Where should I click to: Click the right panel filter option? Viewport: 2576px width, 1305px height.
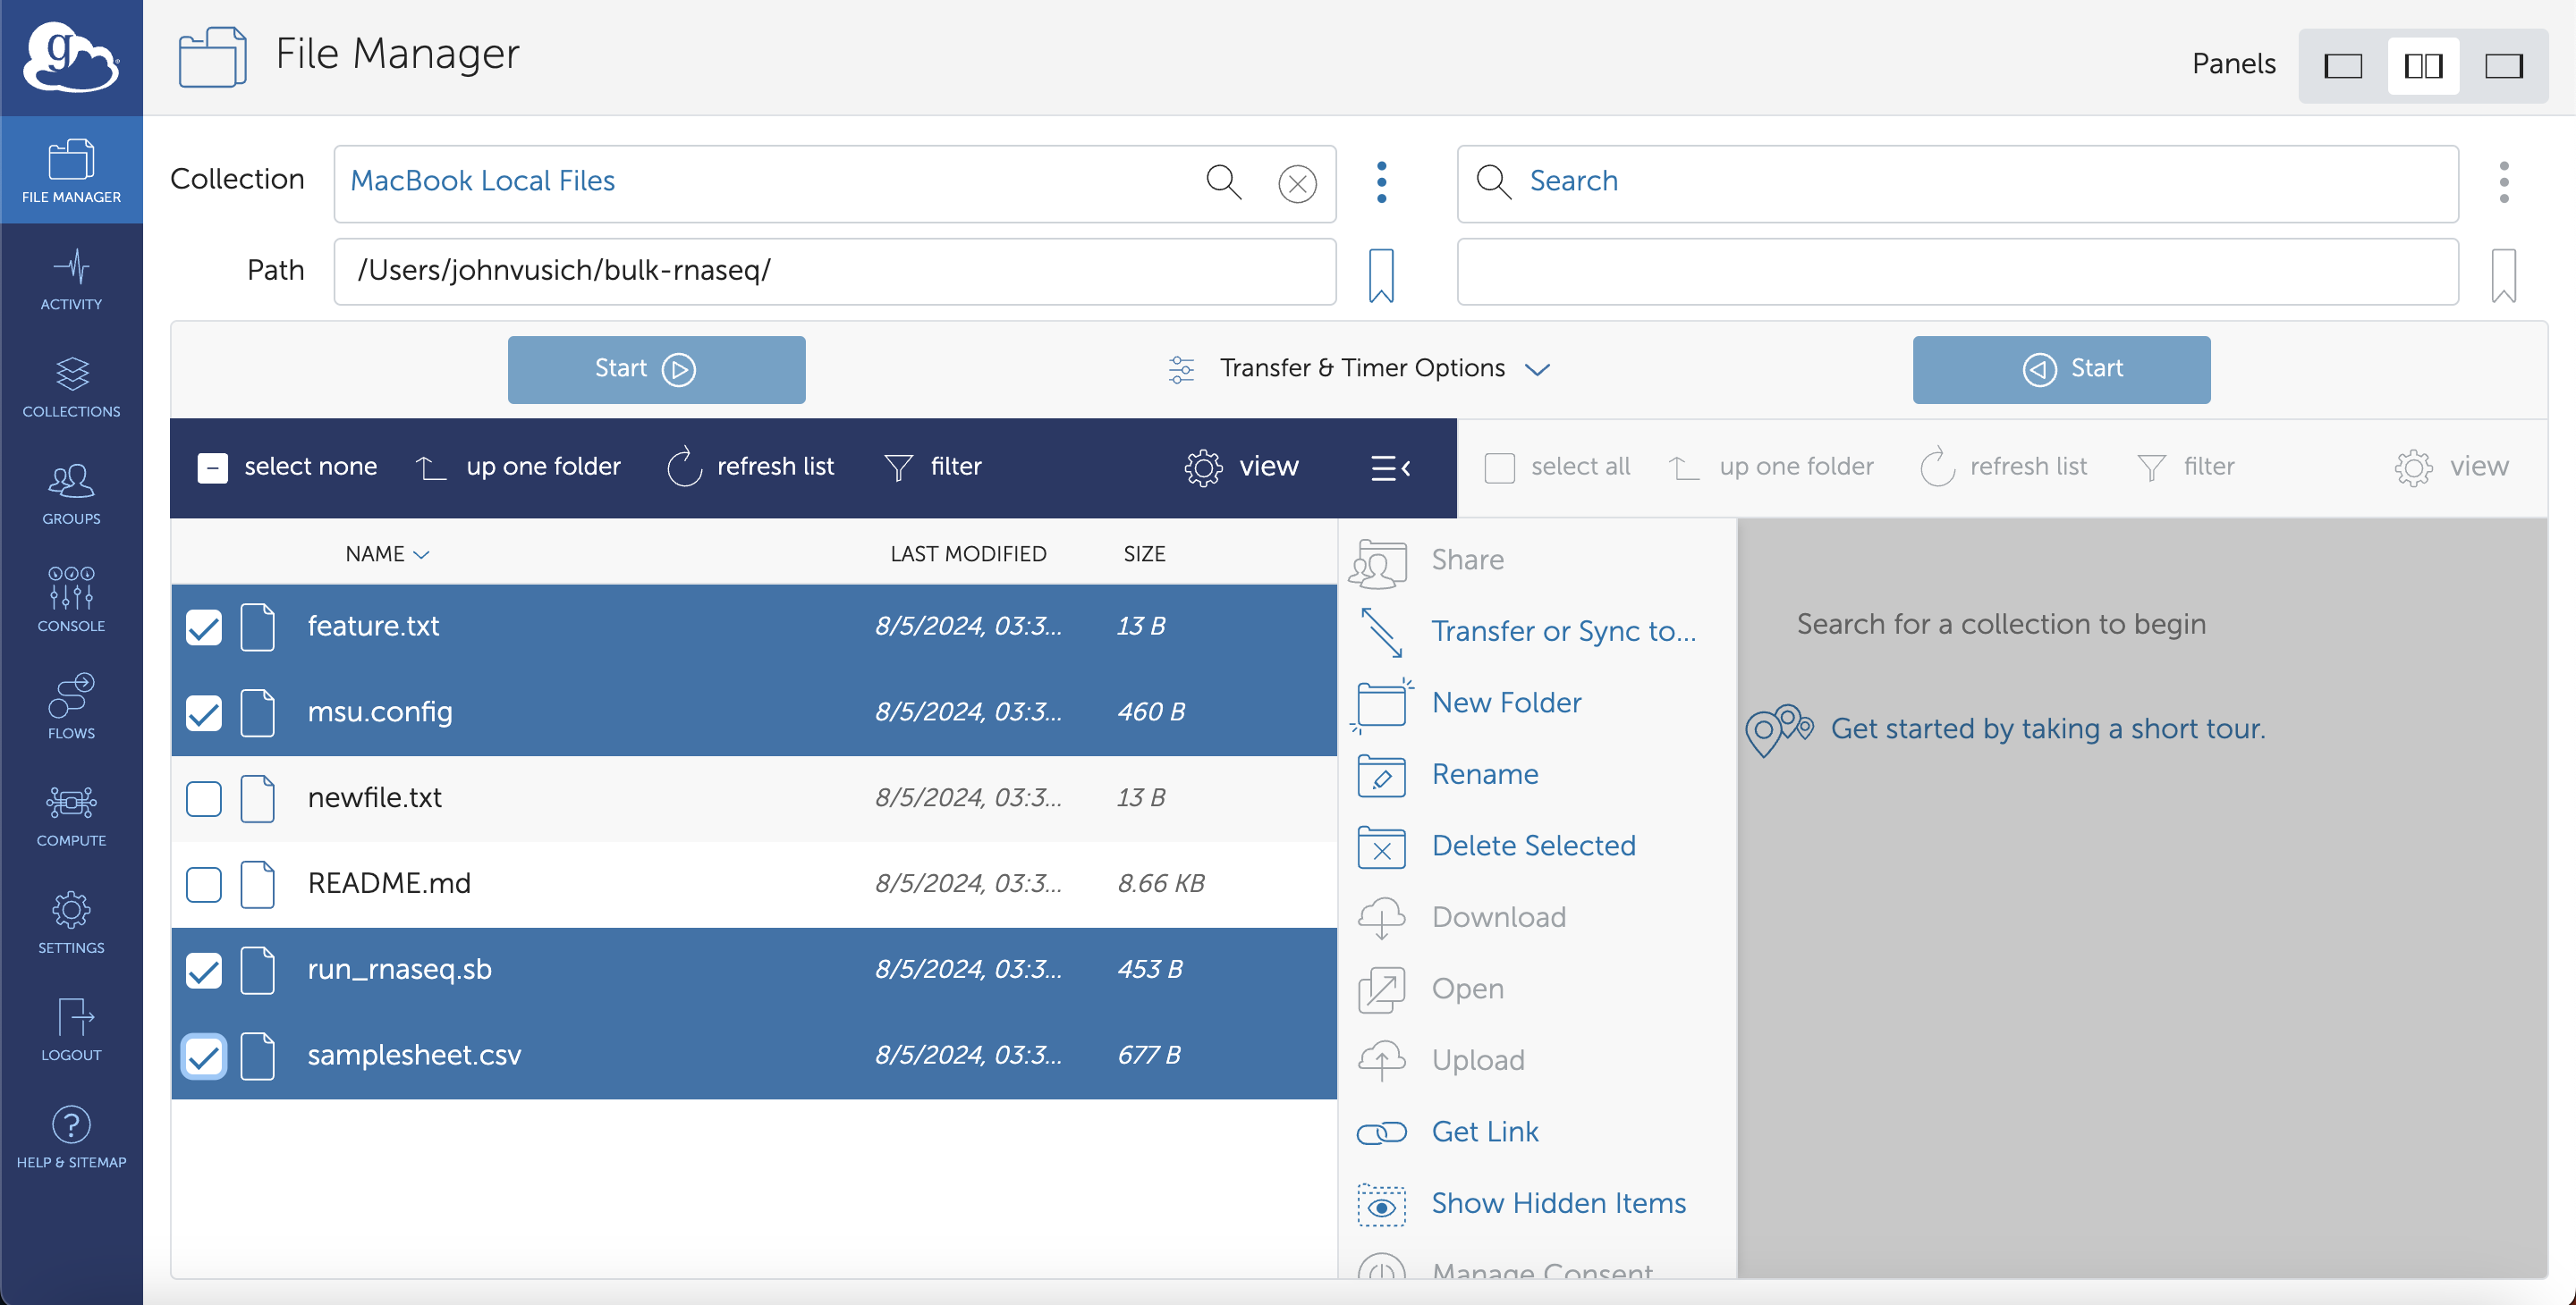pos(2185,467)
